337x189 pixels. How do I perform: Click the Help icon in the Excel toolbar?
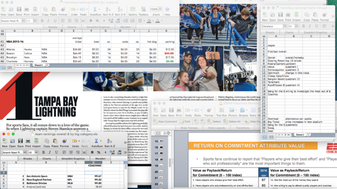coord(167,11)
